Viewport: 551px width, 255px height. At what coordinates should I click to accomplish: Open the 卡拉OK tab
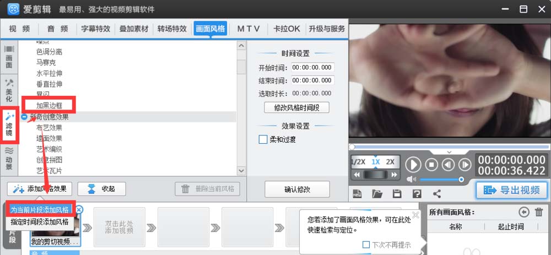287,29
